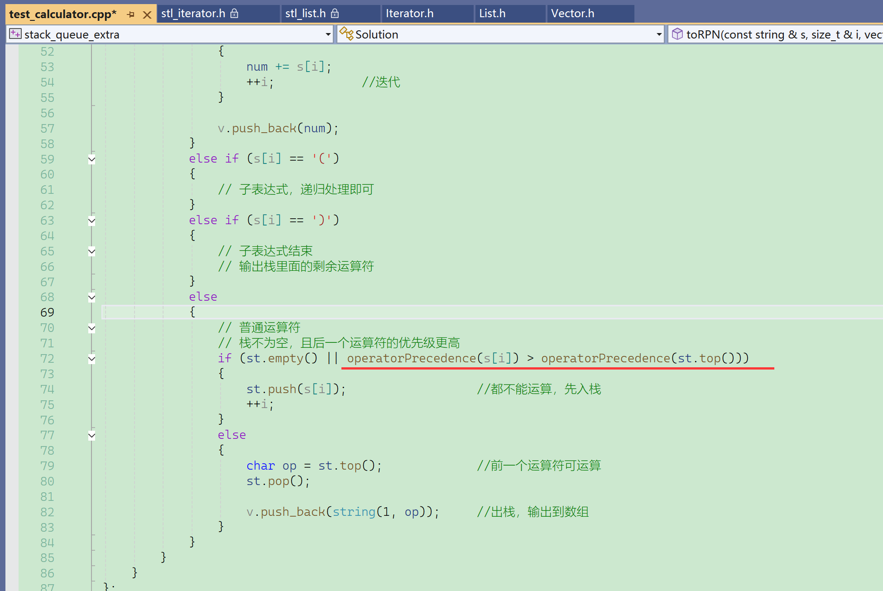The height and width of the screenshot is (591, 883).
Task: Click the lock icon on stl_iterator.h tab
Action: tap(234, 14)
